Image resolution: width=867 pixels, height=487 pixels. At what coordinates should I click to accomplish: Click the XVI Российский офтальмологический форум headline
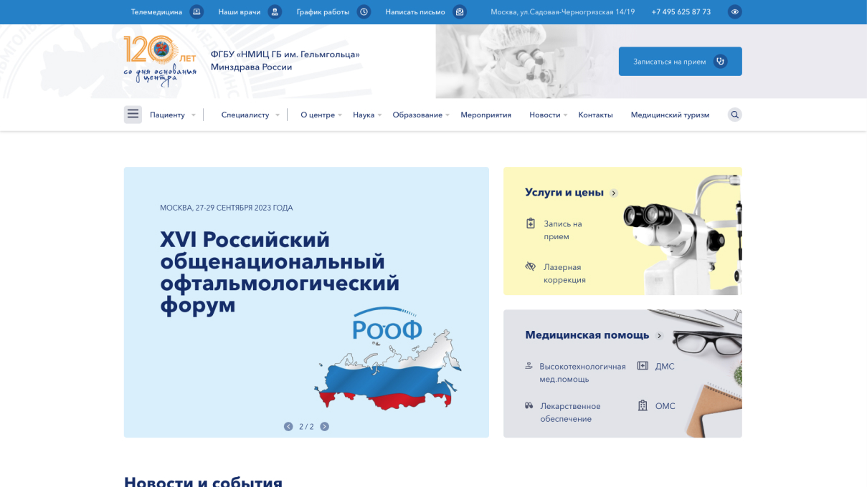click(280, 271)
